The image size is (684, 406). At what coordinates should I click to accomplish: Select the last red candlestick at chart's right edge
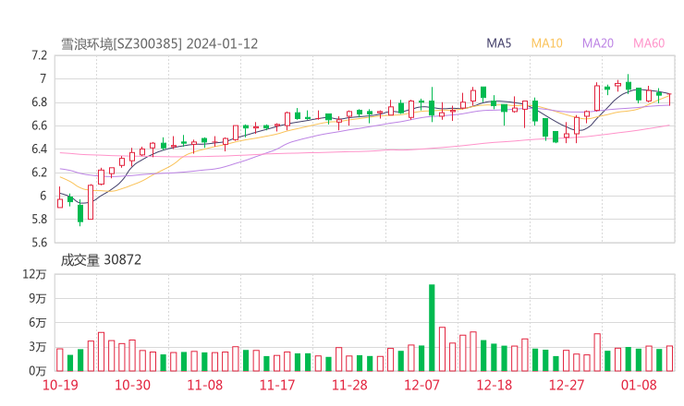(x=669, y=99)
